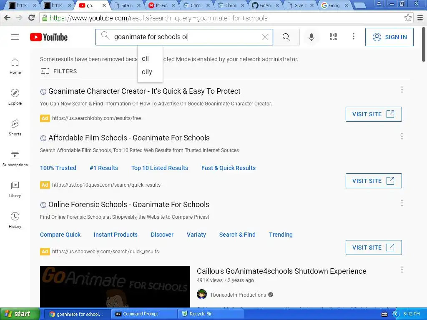
Task: Start voice search with the microphone icon
Action: pos(311,37)
